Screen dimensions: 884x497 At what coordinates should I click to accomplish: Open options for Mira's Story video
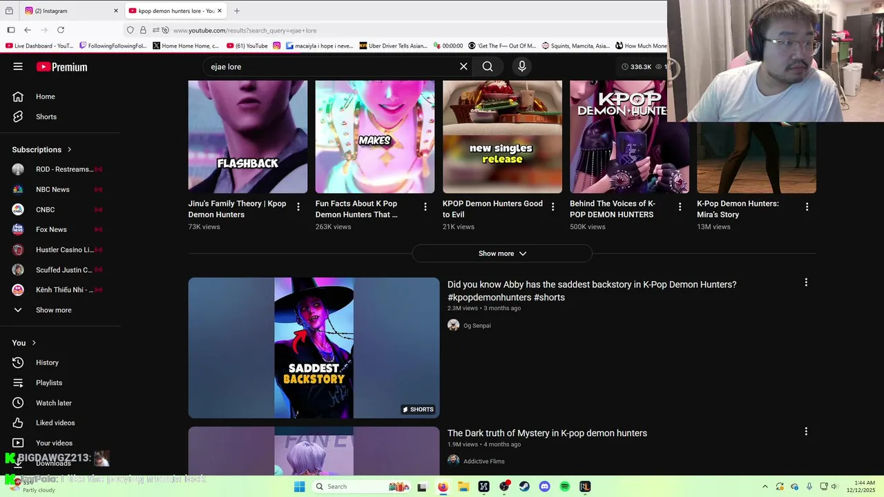click(x=807, y=206)
